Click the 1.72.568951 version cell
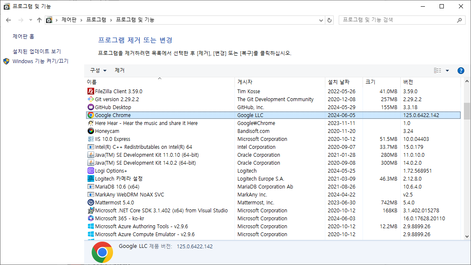Screen dimensions: 471x265 417,171
